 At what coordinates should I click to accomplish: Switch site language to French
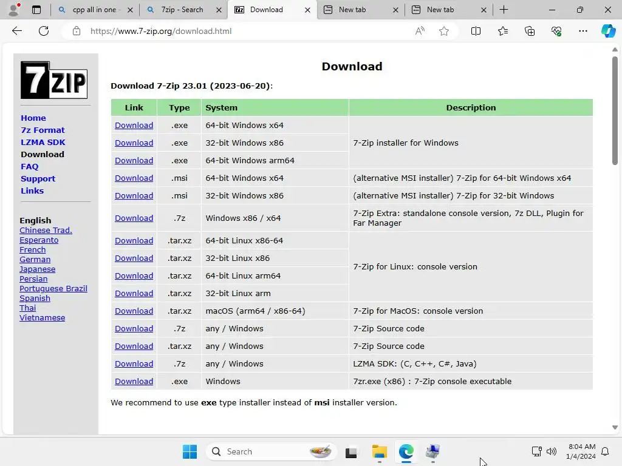click(33, 249)
